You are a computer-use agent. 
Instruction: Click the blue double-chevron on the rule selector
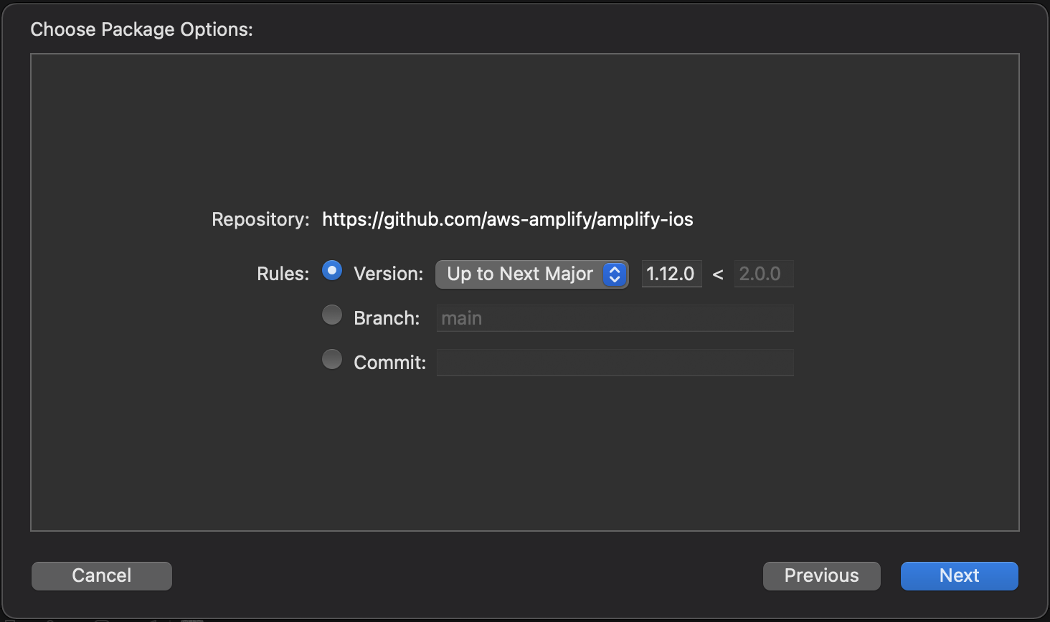tap(614, 274)
